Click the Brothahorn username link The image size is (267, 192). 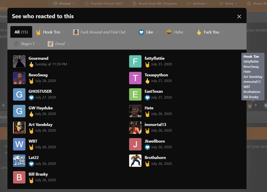tap(155, 158)
